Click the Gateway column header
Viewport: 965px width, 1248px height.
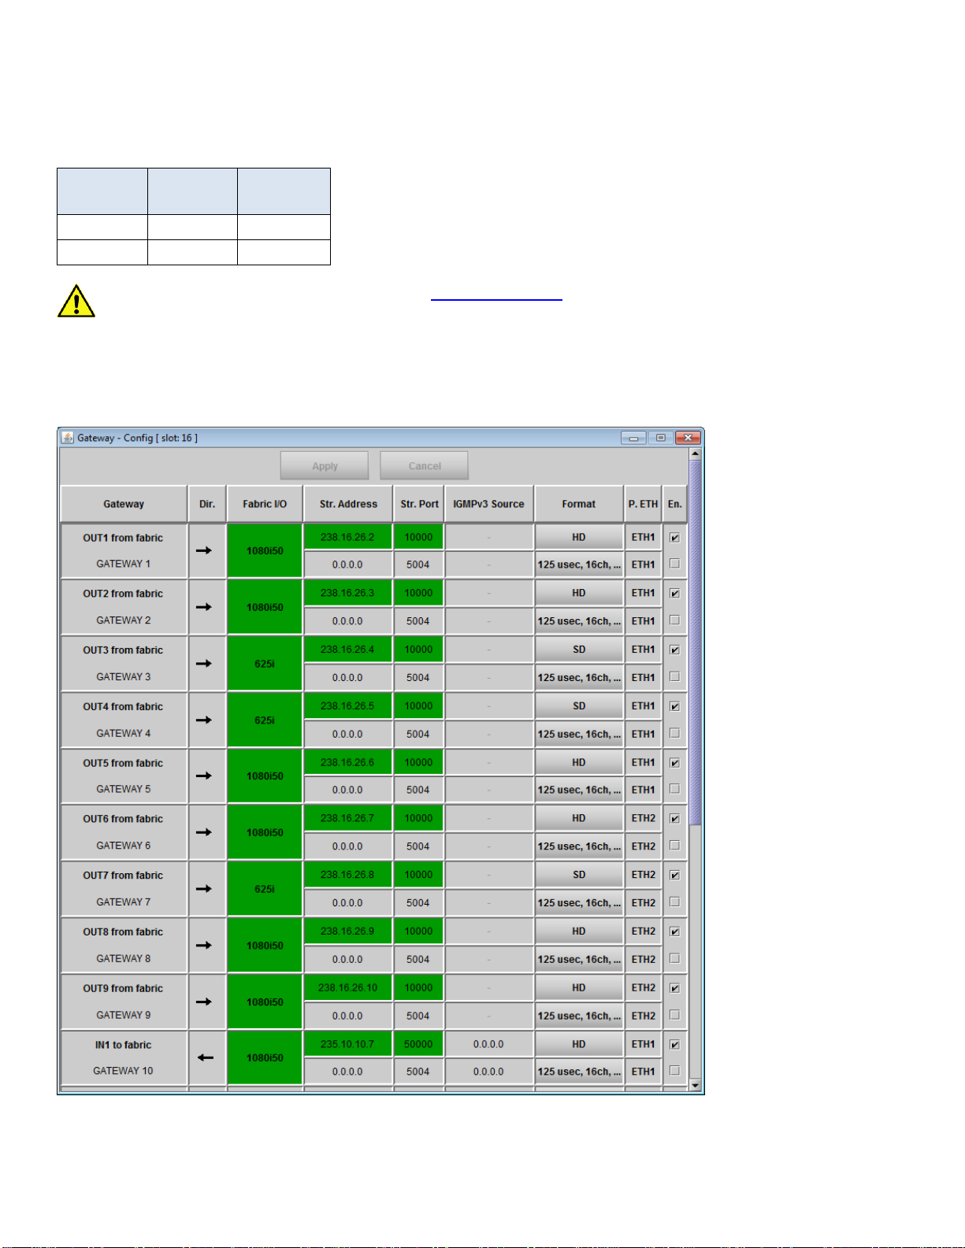point(124,504)
